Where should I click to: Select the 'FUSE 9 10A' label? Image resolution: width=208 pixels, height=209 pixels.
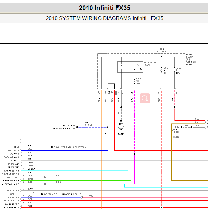178,70
